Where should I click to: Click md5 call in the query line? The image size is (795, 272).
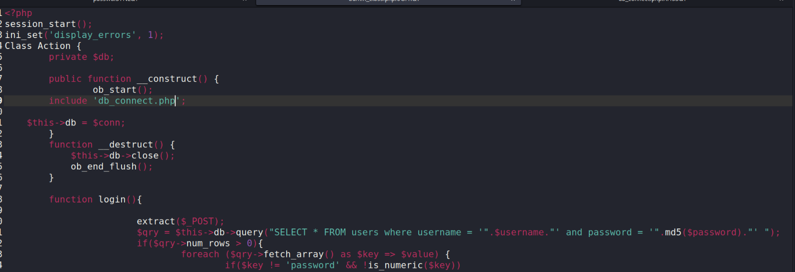[673, 232]
